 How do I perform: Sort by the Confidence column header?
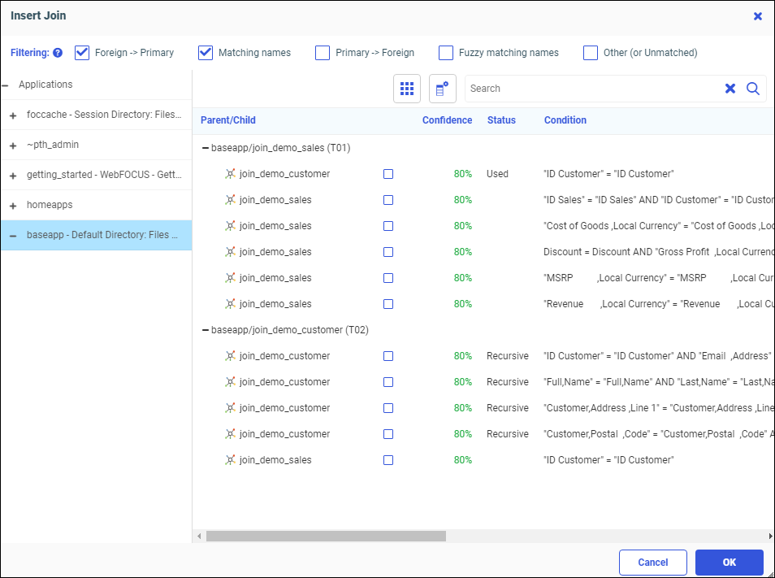click(x=447, y=120)
